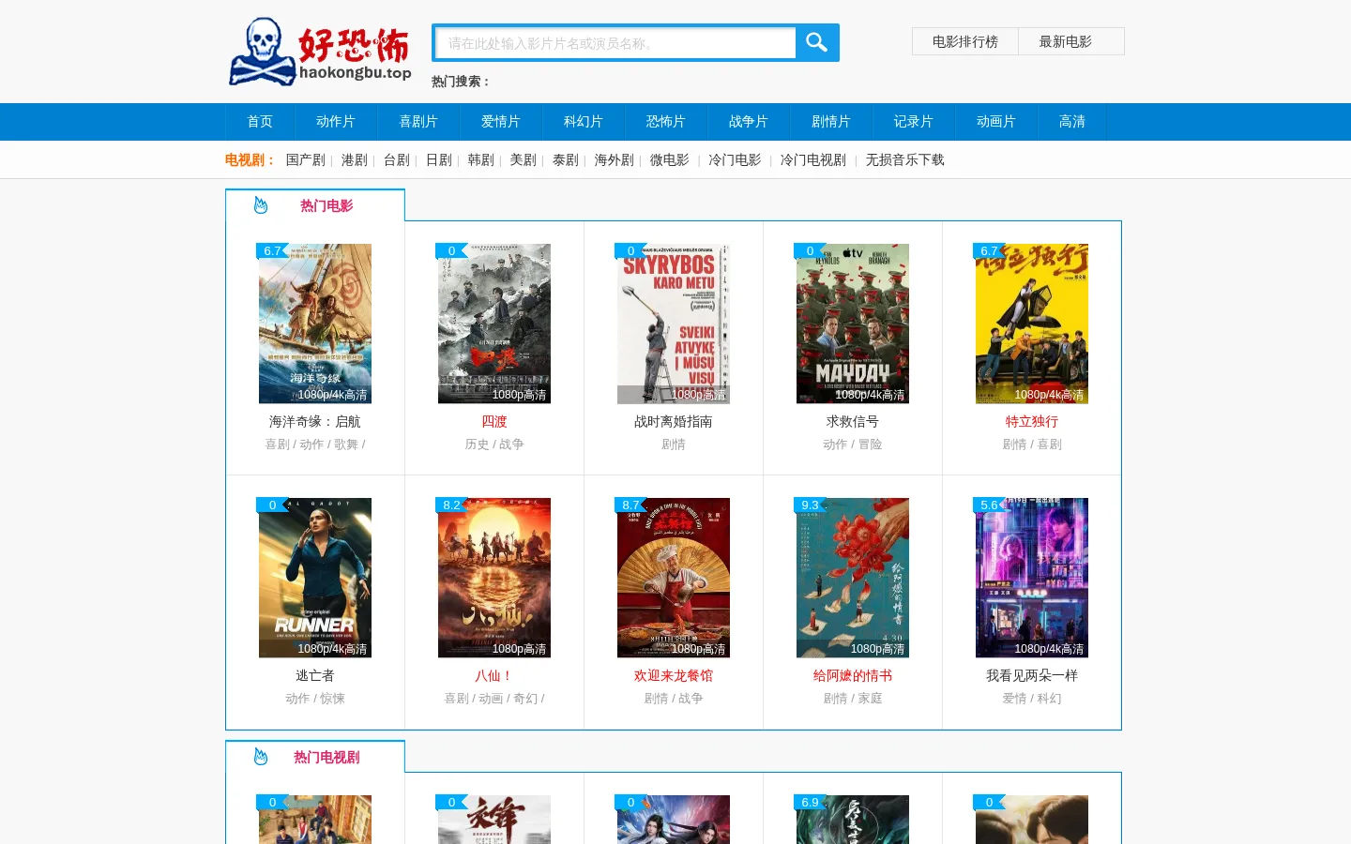Screen dimensions: 1351x844
Task: Select the 剧情片 category
Action: point(831,122)
